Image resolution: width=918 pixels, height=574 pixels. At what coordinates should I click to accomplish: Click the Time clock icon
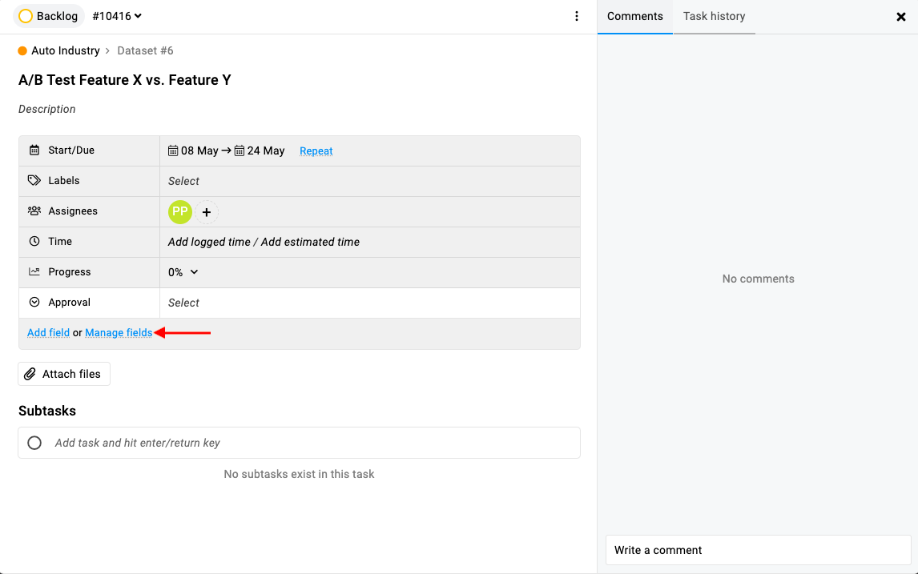click(x=34, y=242)
